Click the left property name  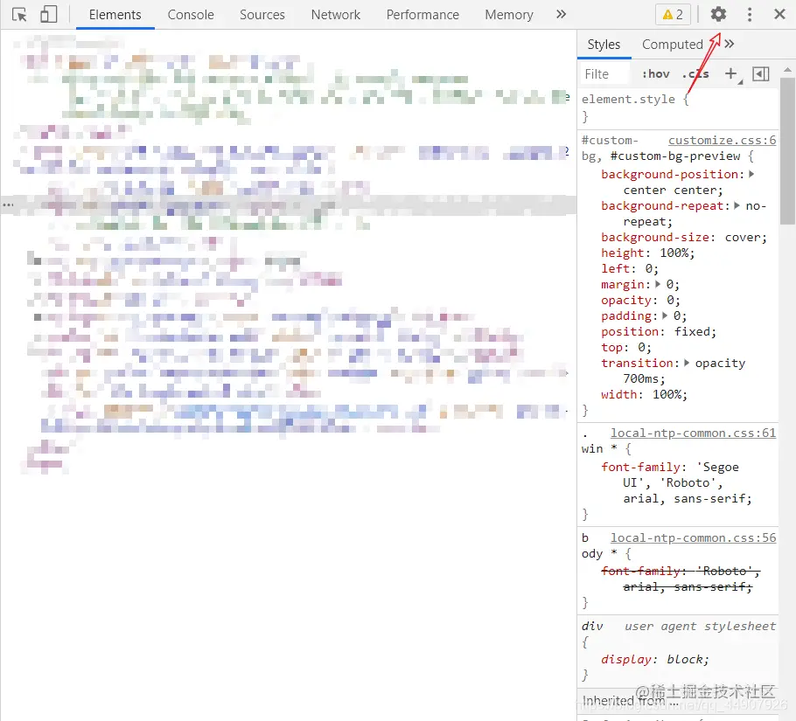click(x=615, y=268)
